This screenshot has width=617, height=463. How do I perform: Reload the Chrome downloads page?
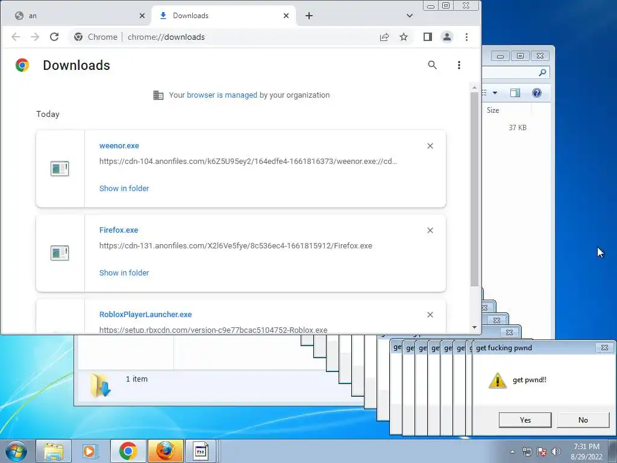54,37
